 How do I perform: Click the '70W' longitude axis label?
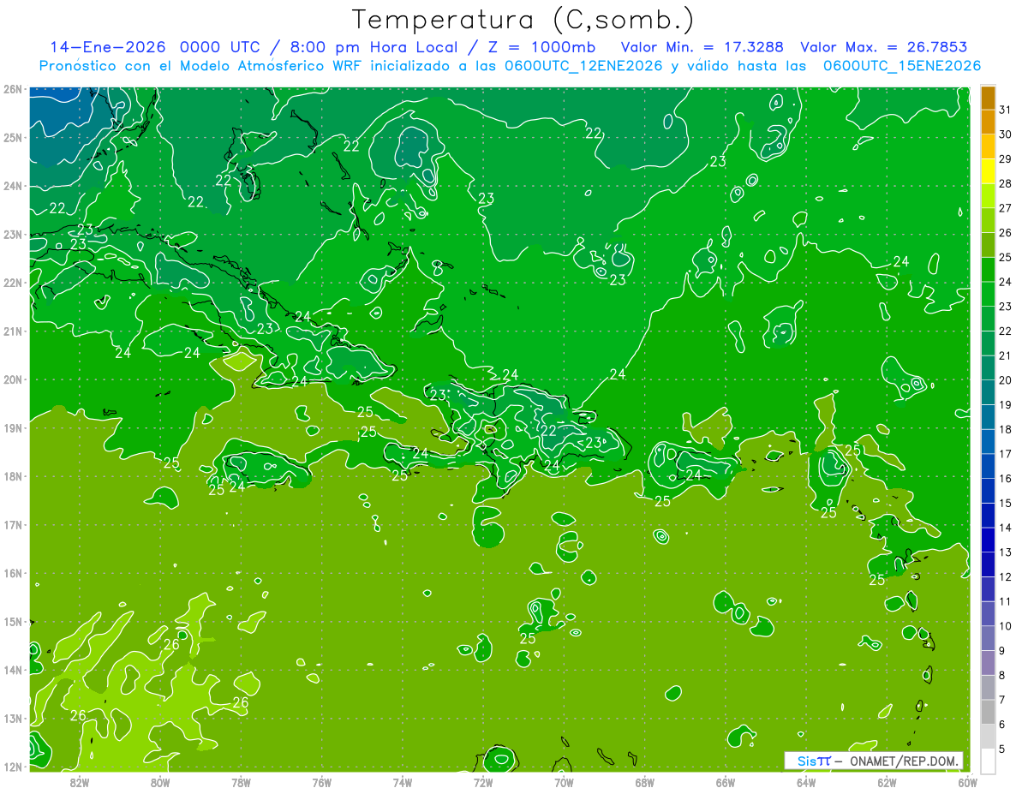click(564, 782)
